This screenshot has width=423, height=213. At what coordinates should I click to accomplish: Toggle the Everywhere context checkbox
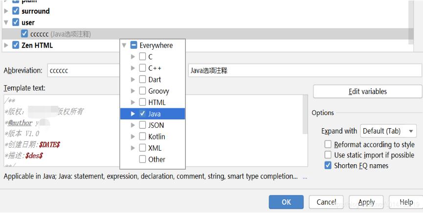134,45
